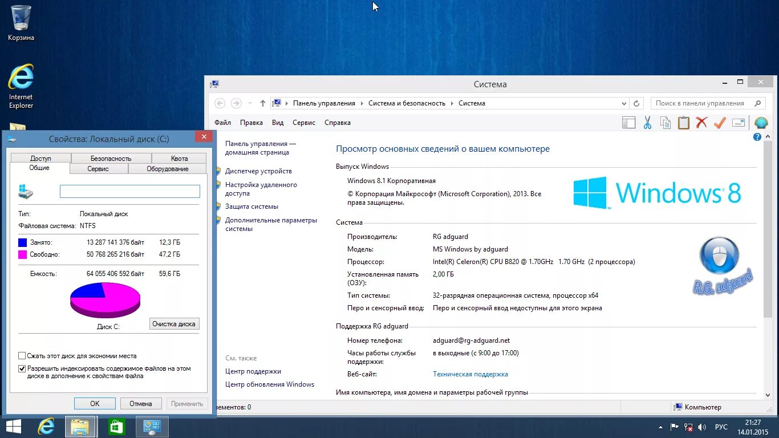Enable 'Сжать этот диск для экономии места'

(22, 356)
